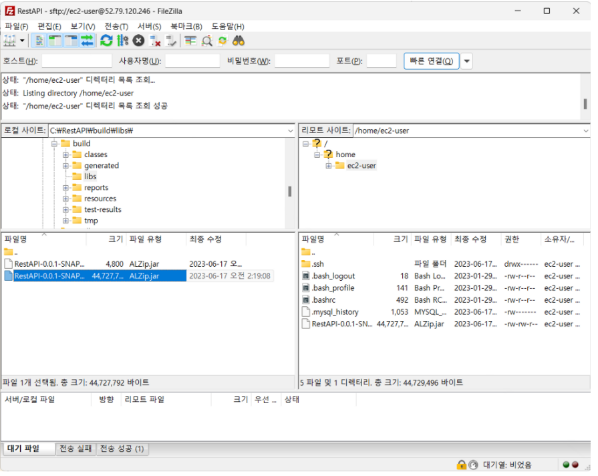Viewport: 598px width, 476px height.
Task: Toggle remote directory tree display
Action: (x=71, y=41)
